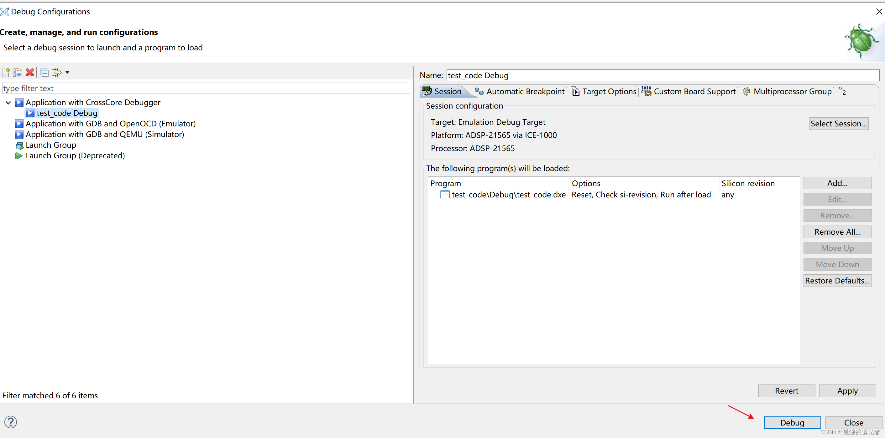Show hidden tabs overflow chevron
This screenshot has width=885, height=438.
(841, 91)
